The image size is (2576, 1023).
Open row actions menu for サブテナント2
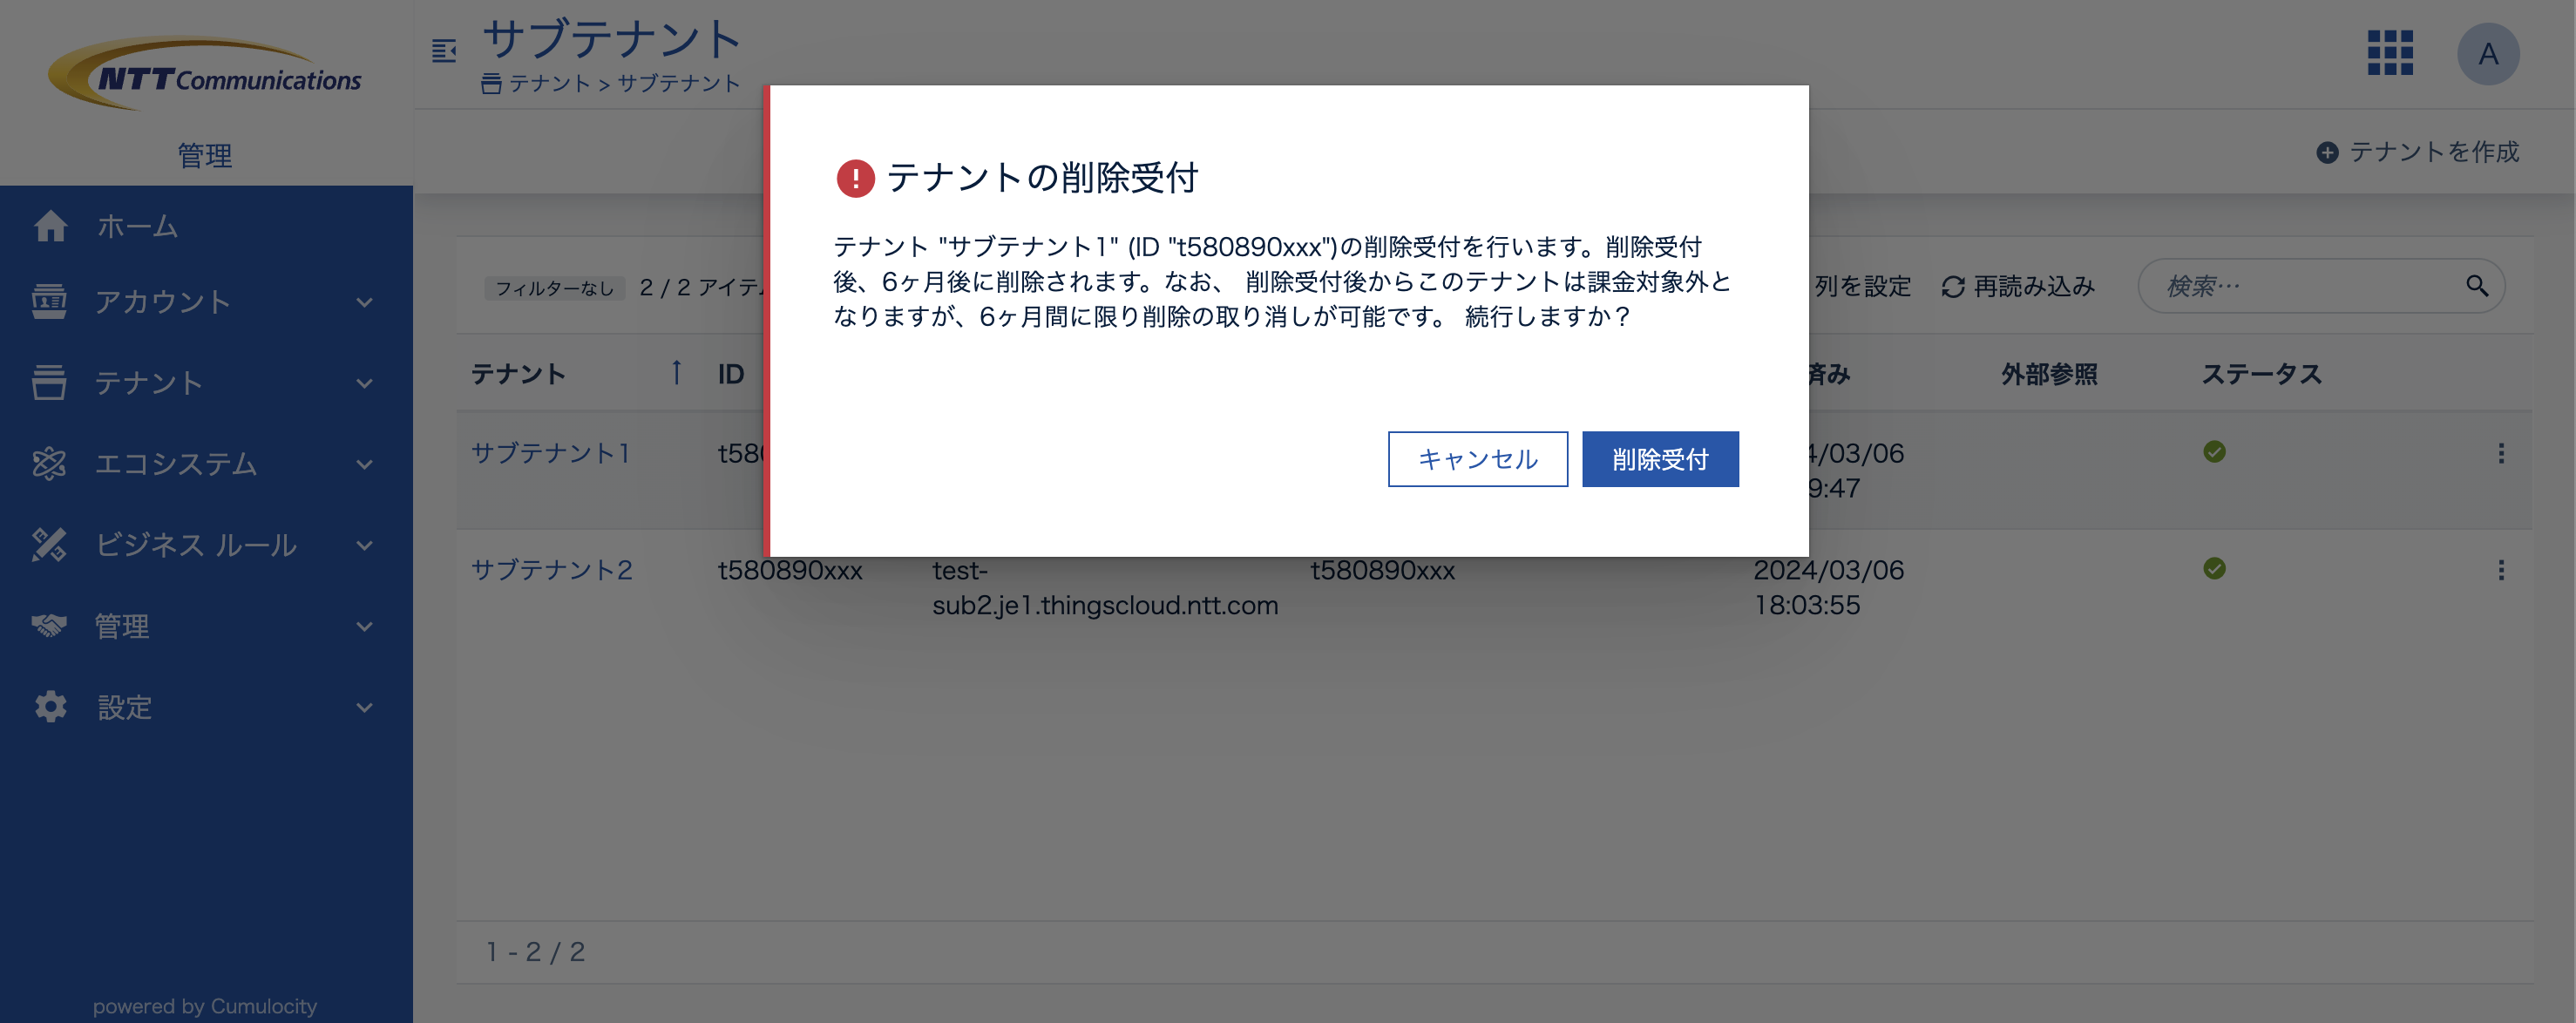tap(2501, 570)
